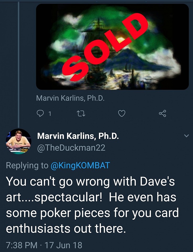This screenshot has height=252, width=193.
Task: Open the share icon under the image
Action: 163,113
